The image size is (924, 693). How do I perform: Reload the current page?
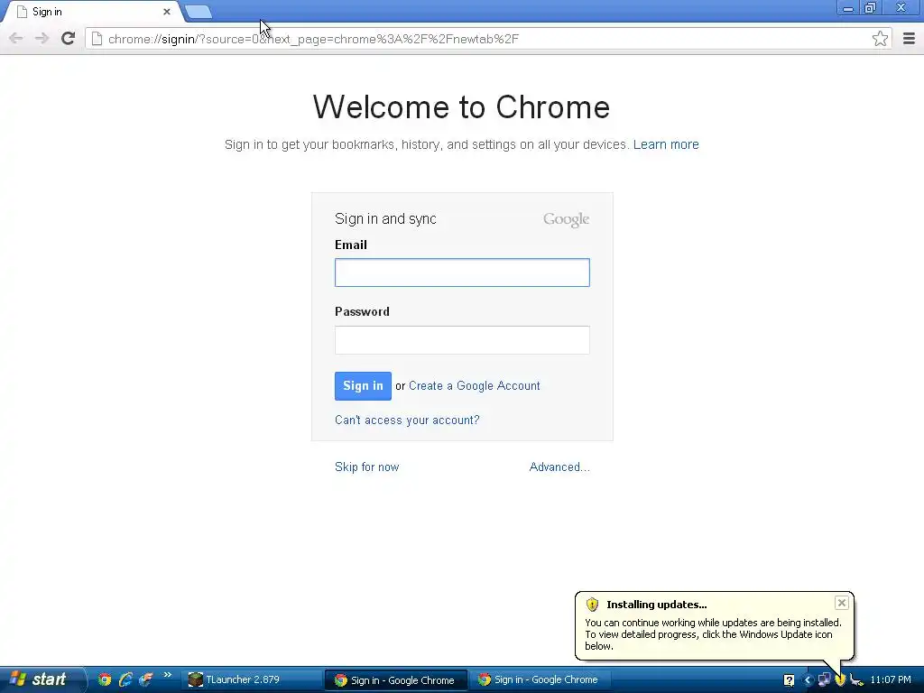pos(69,39)
